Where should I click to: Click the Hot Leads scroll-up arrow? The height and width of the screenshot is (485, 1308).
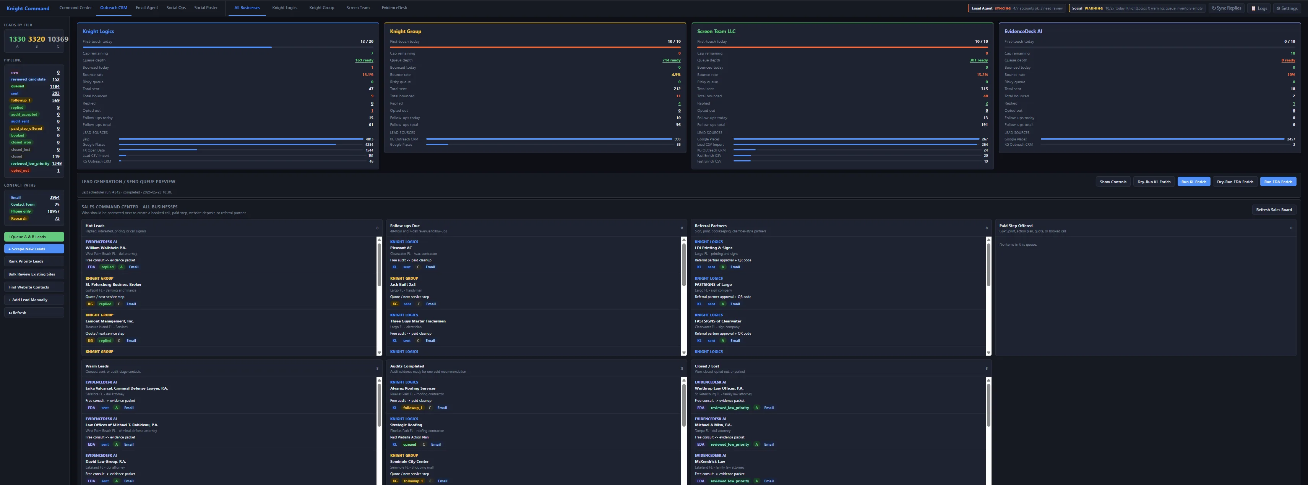tap(379, 239)
